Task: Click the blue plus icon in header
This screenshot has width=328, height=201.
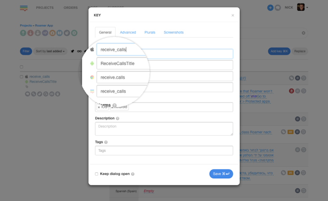Action: tap(270, 8)
